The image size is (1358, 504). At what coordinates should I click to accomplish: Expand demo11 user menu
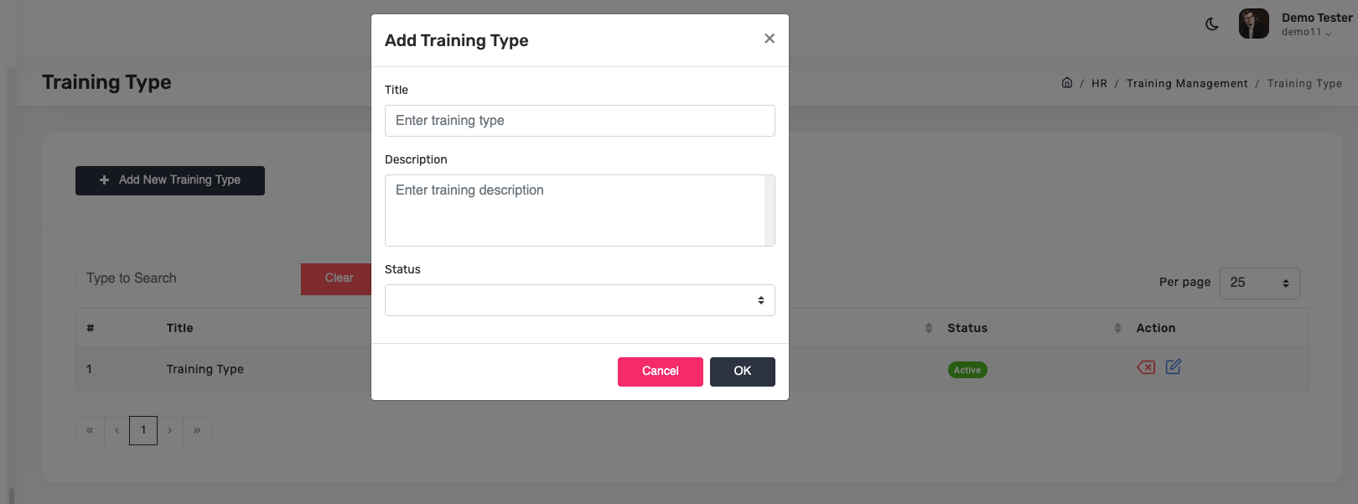click(1307, 32)
